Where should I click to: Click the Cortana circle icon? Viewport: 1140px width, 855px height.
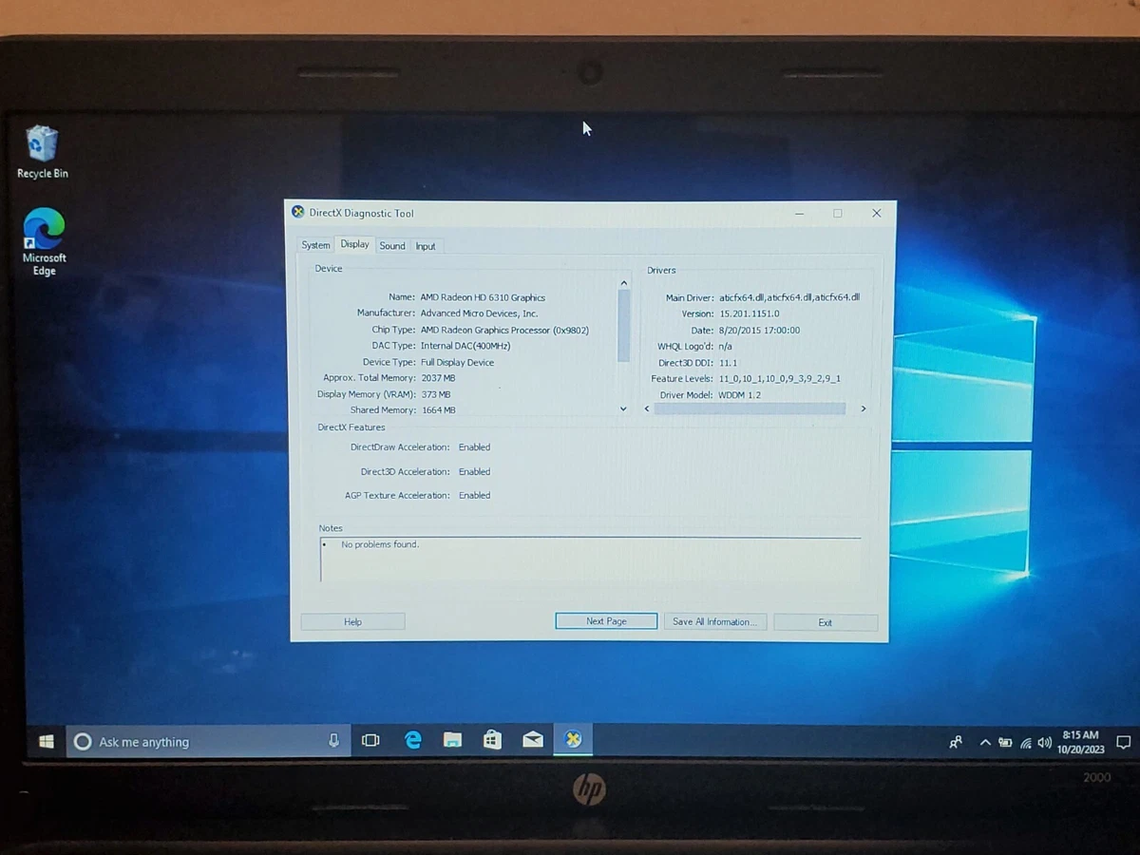83,742
